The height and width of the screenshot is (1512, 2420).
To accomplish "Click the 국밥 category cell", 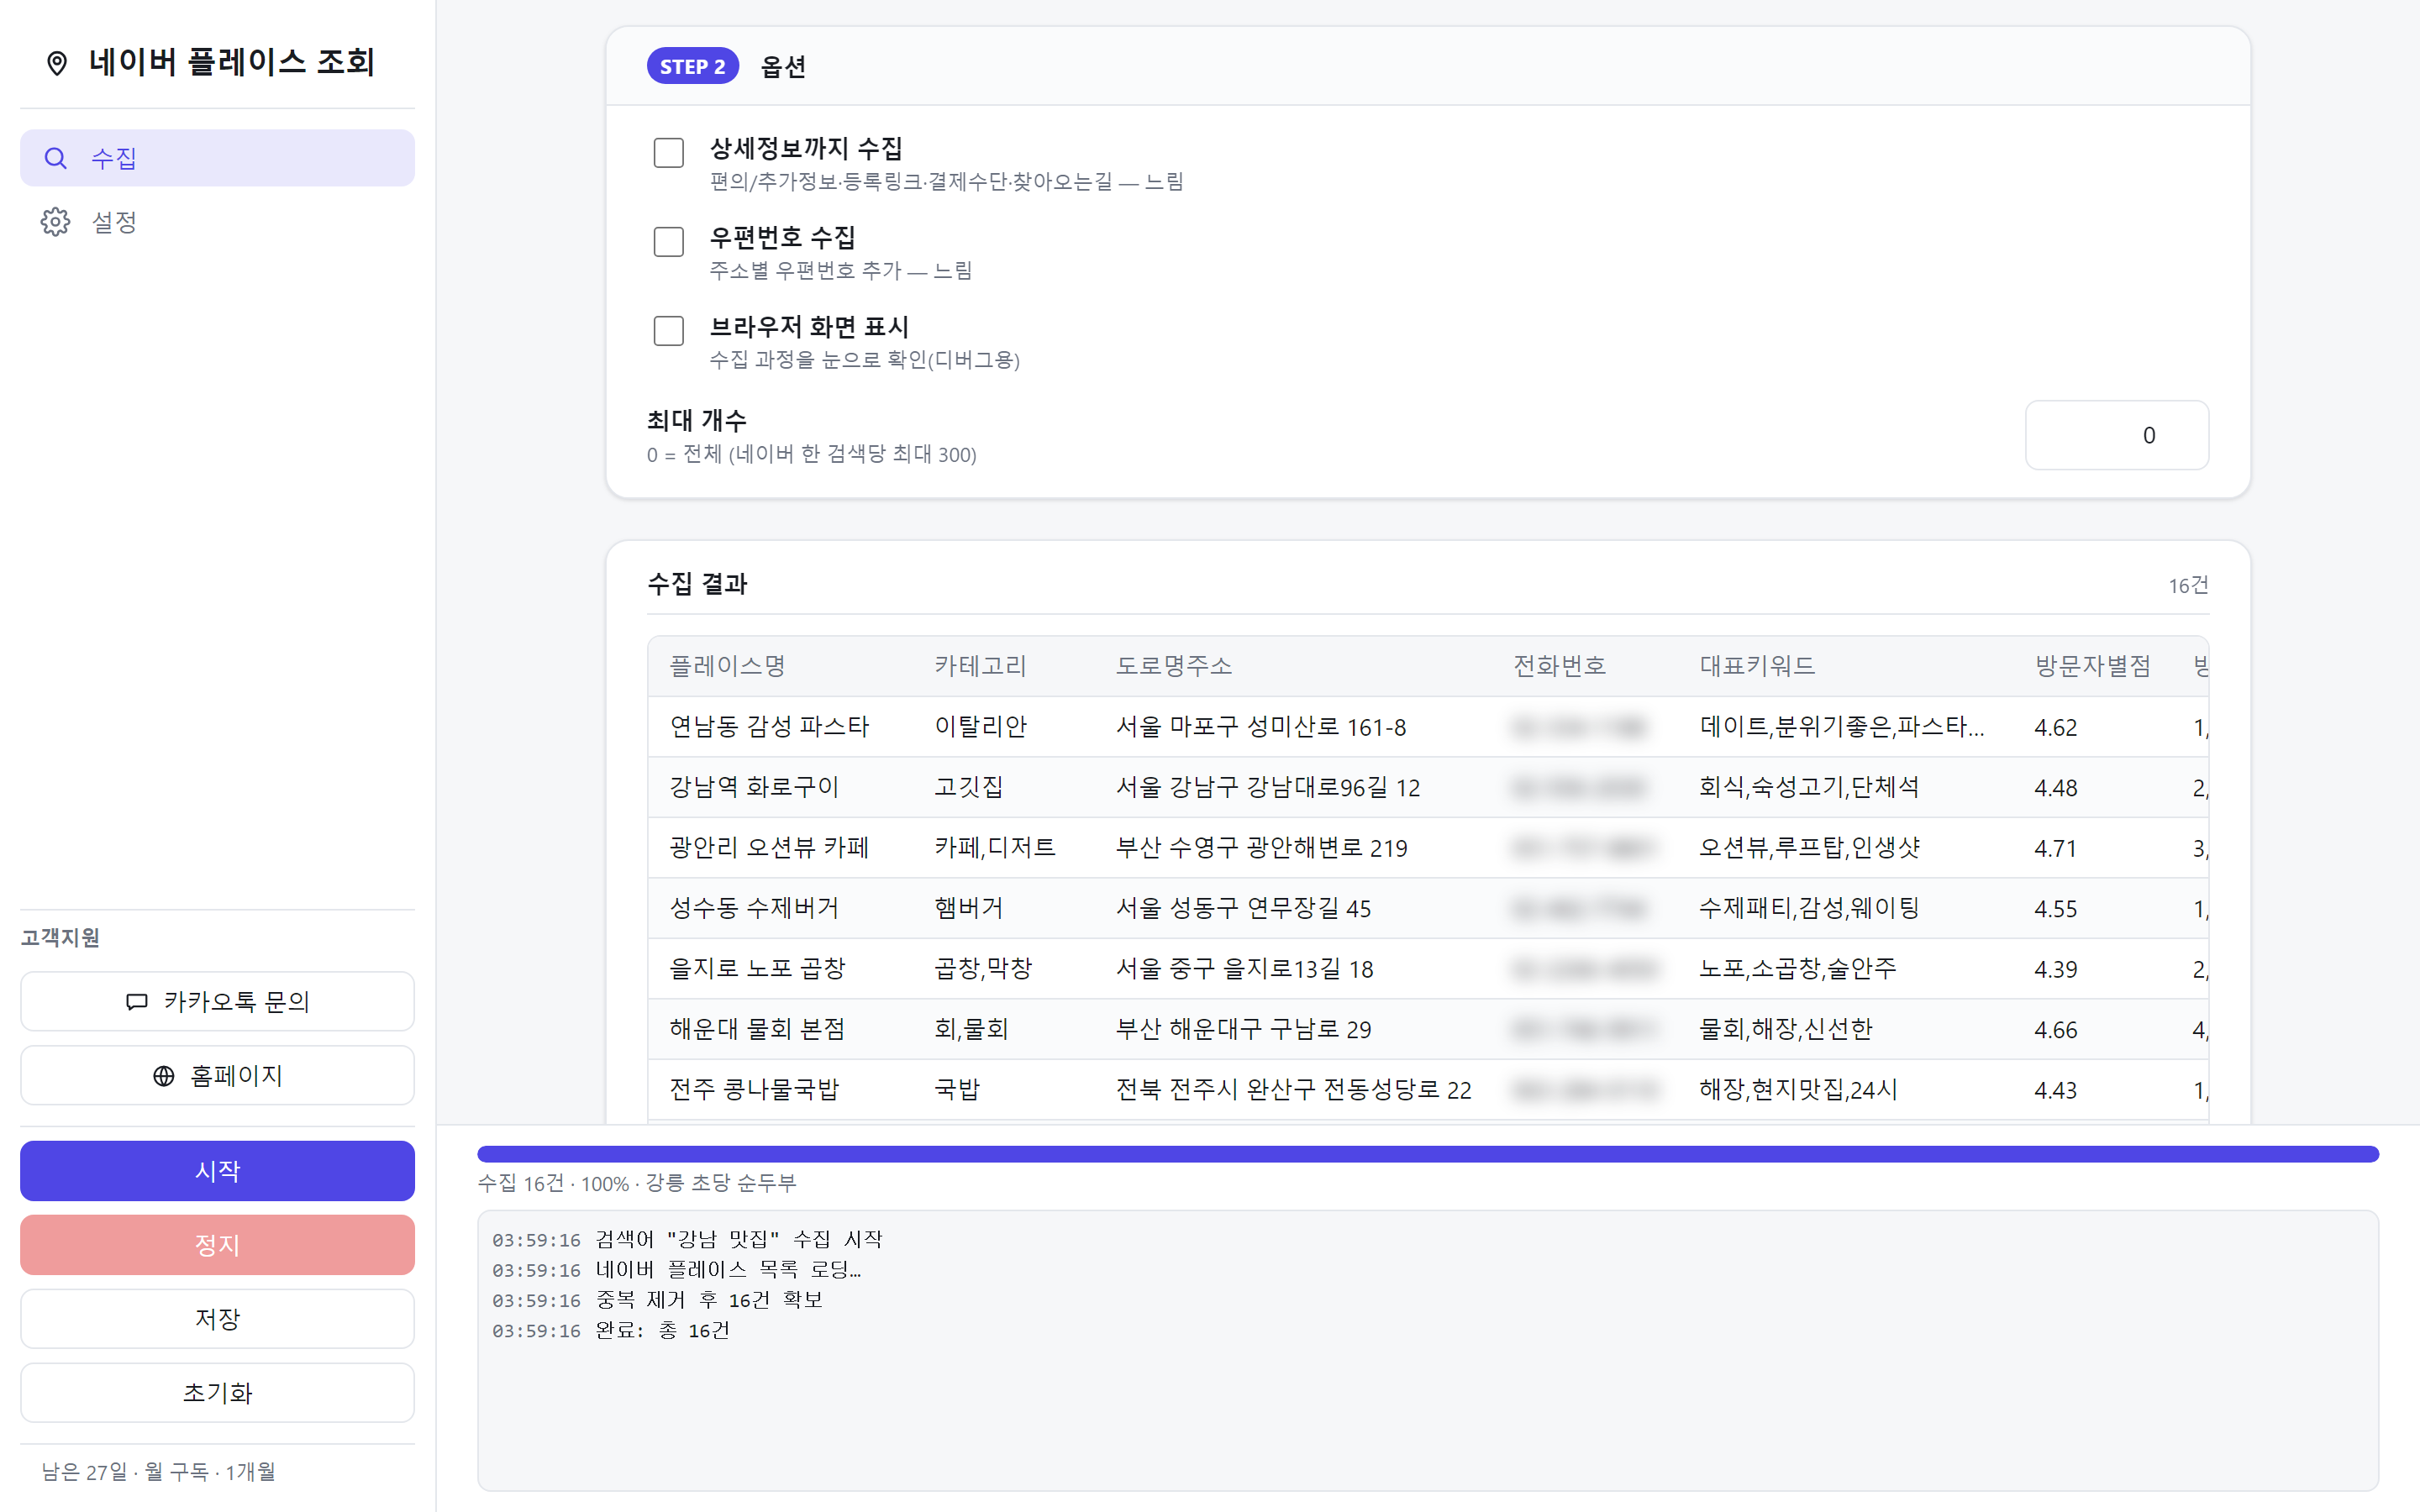I will point(957,1090).
